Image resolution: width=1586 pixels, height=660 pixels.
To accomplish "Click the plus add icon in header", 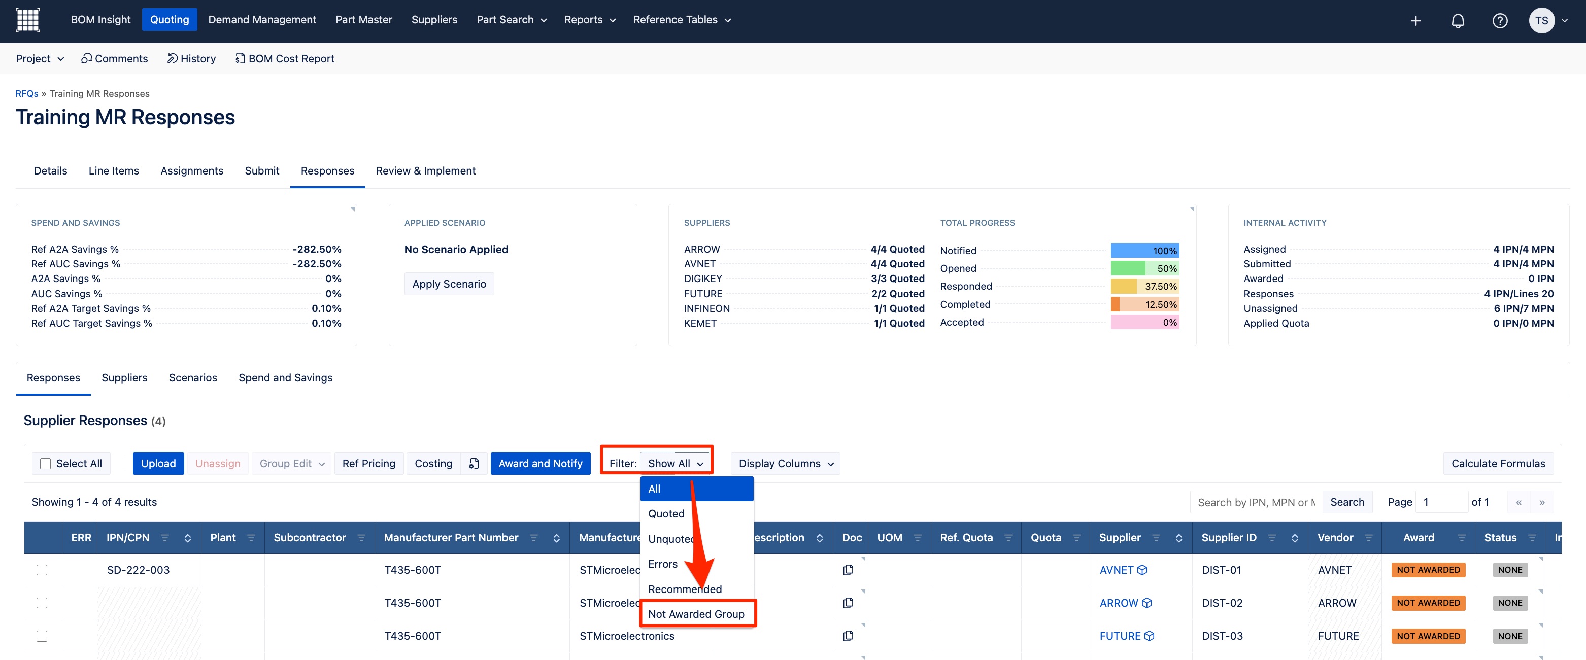I will tap(1415, 21).
